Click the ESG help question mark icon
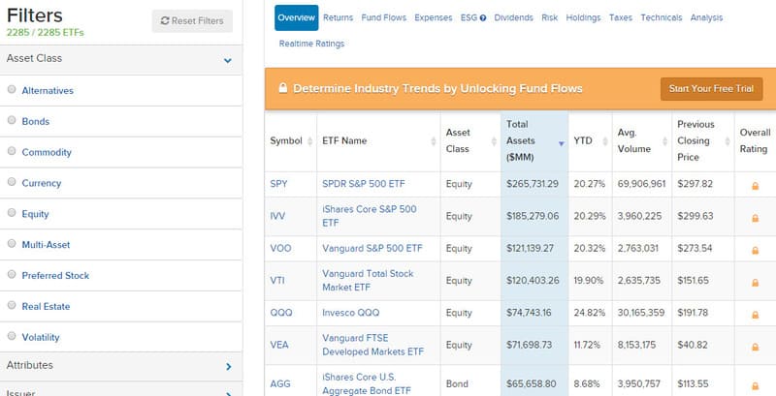The height and width of the screenshot is (396, 776). (x=482, y=18)
